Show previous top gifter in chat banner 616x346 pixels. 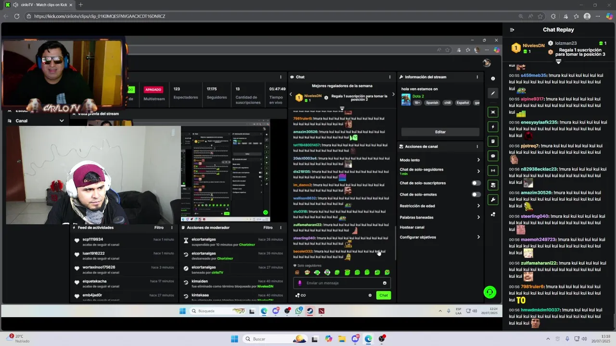[x=291, y=95]
